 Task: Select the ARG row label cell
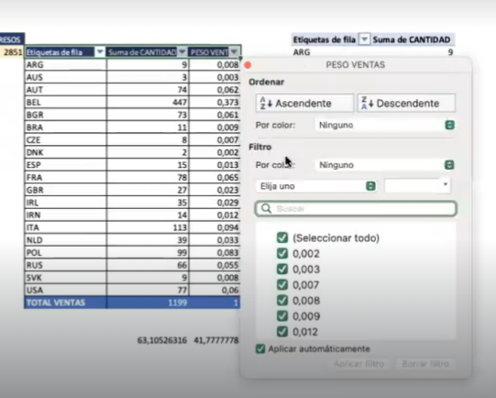click(x=65, y=64)
